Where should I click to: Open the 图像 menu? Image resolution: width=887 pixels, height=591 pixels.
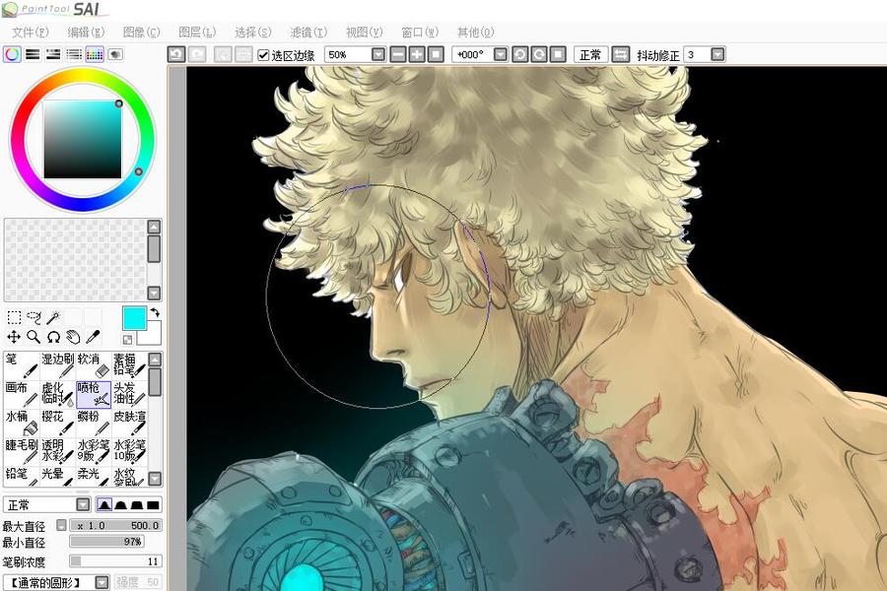[x=141, y=33]
